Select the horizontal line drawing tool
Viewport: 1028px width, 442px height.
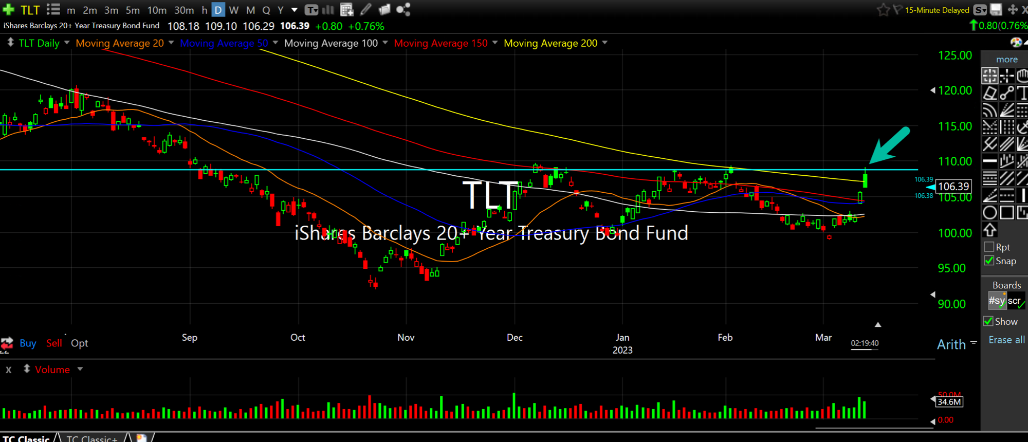coord(989,161)
